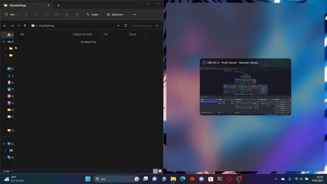This screenshot has width=327, height=184.
Task: Open the Yeni (New) dropdown
Action: [x=11, y=15]
